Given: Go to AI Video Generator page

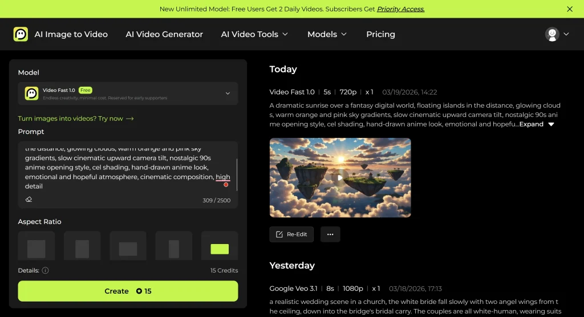Looking at the screenshot, I should pyautogui.click(x=164, y=34).
